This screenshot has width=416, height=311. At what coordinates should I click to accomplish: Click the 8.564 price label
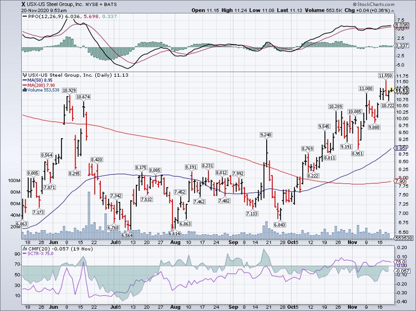point(47,155)
